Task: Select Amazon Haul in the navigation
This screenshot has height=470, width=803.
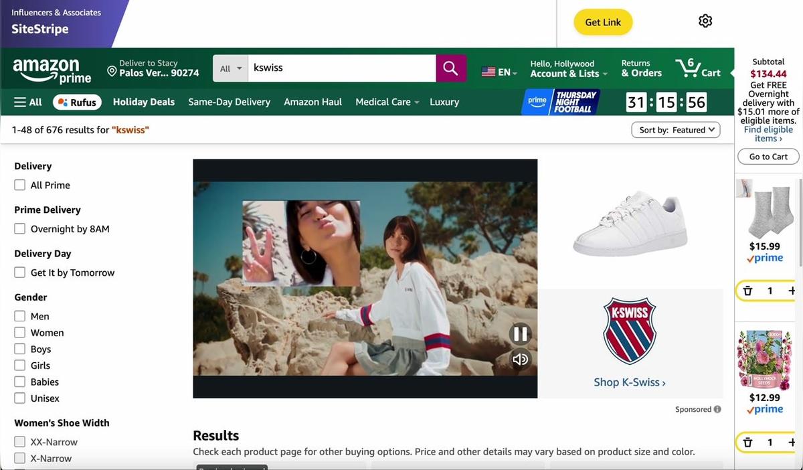Action: [313, 102]
